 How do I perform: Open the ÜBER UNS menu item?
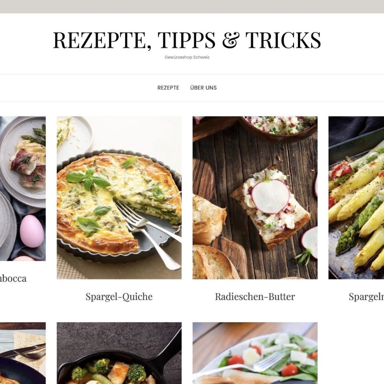(x=203, y=88)
